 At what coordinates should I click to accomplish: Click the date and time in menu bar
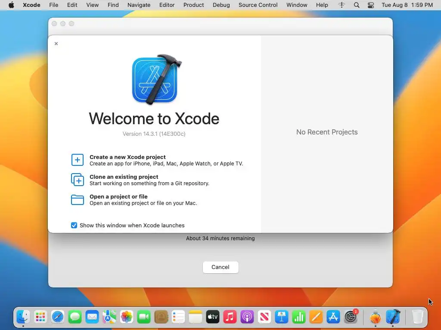coord(407,5)
